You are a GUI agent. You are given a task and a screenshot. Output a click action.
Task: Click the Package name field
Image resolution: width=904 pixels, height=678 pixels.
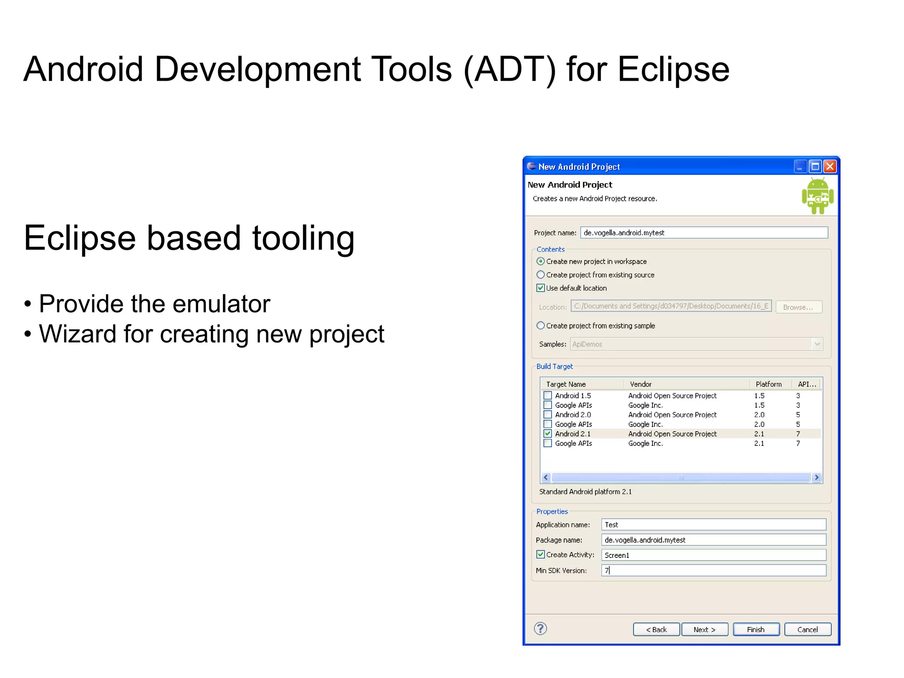(x=714, y=540)
